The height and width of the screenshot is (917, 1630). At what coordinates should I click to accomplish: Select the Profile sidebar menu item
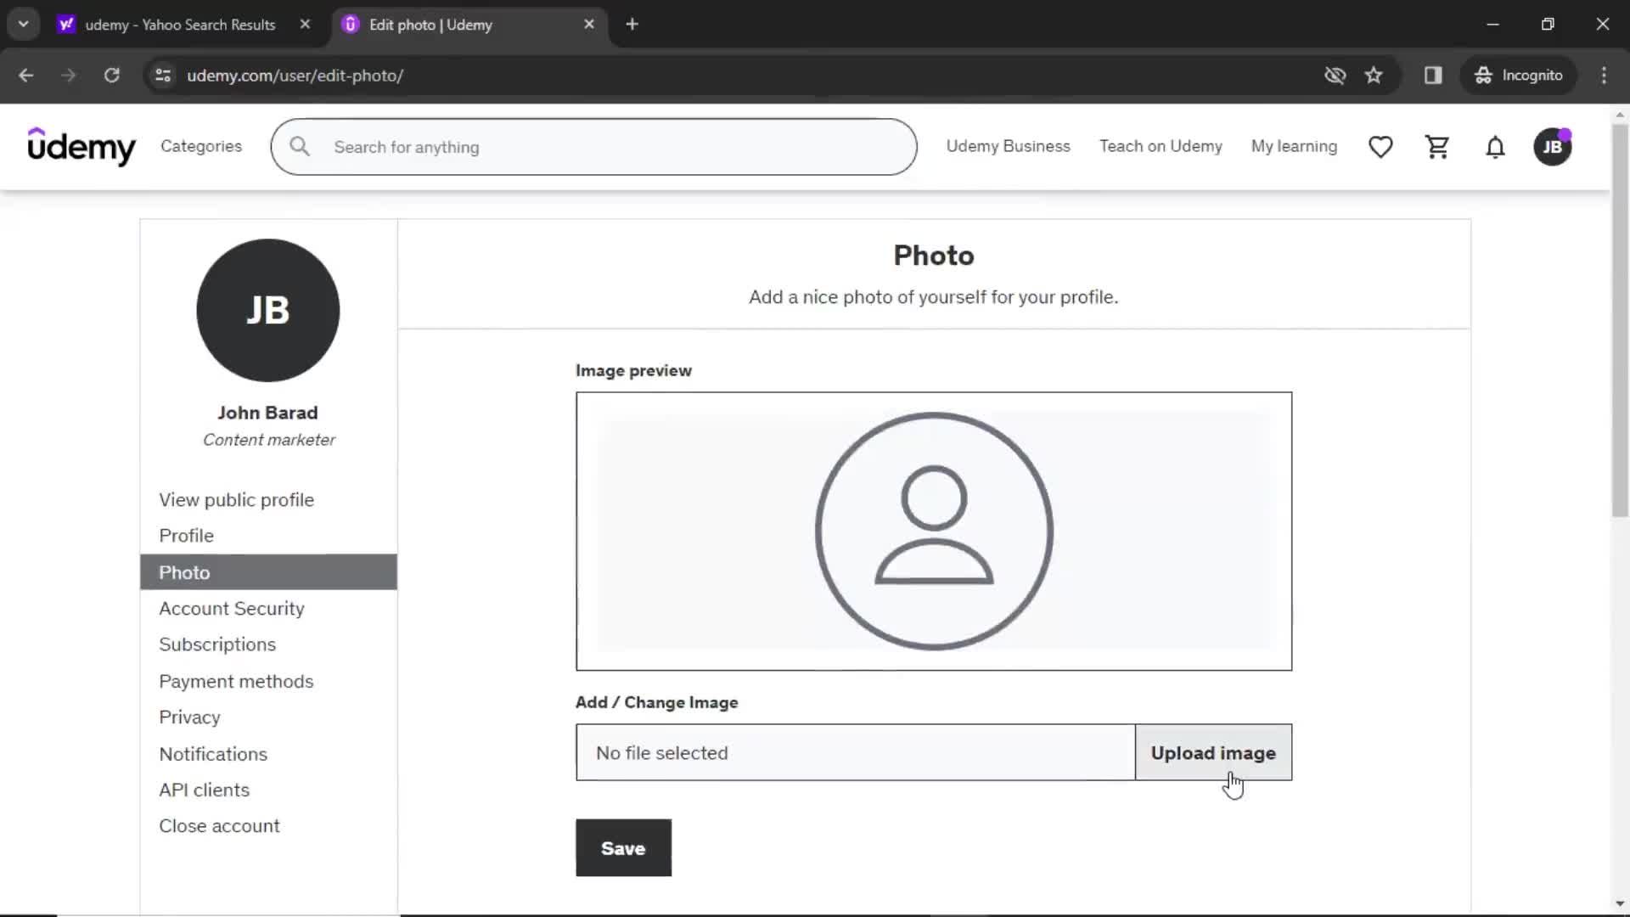(186, 535)
